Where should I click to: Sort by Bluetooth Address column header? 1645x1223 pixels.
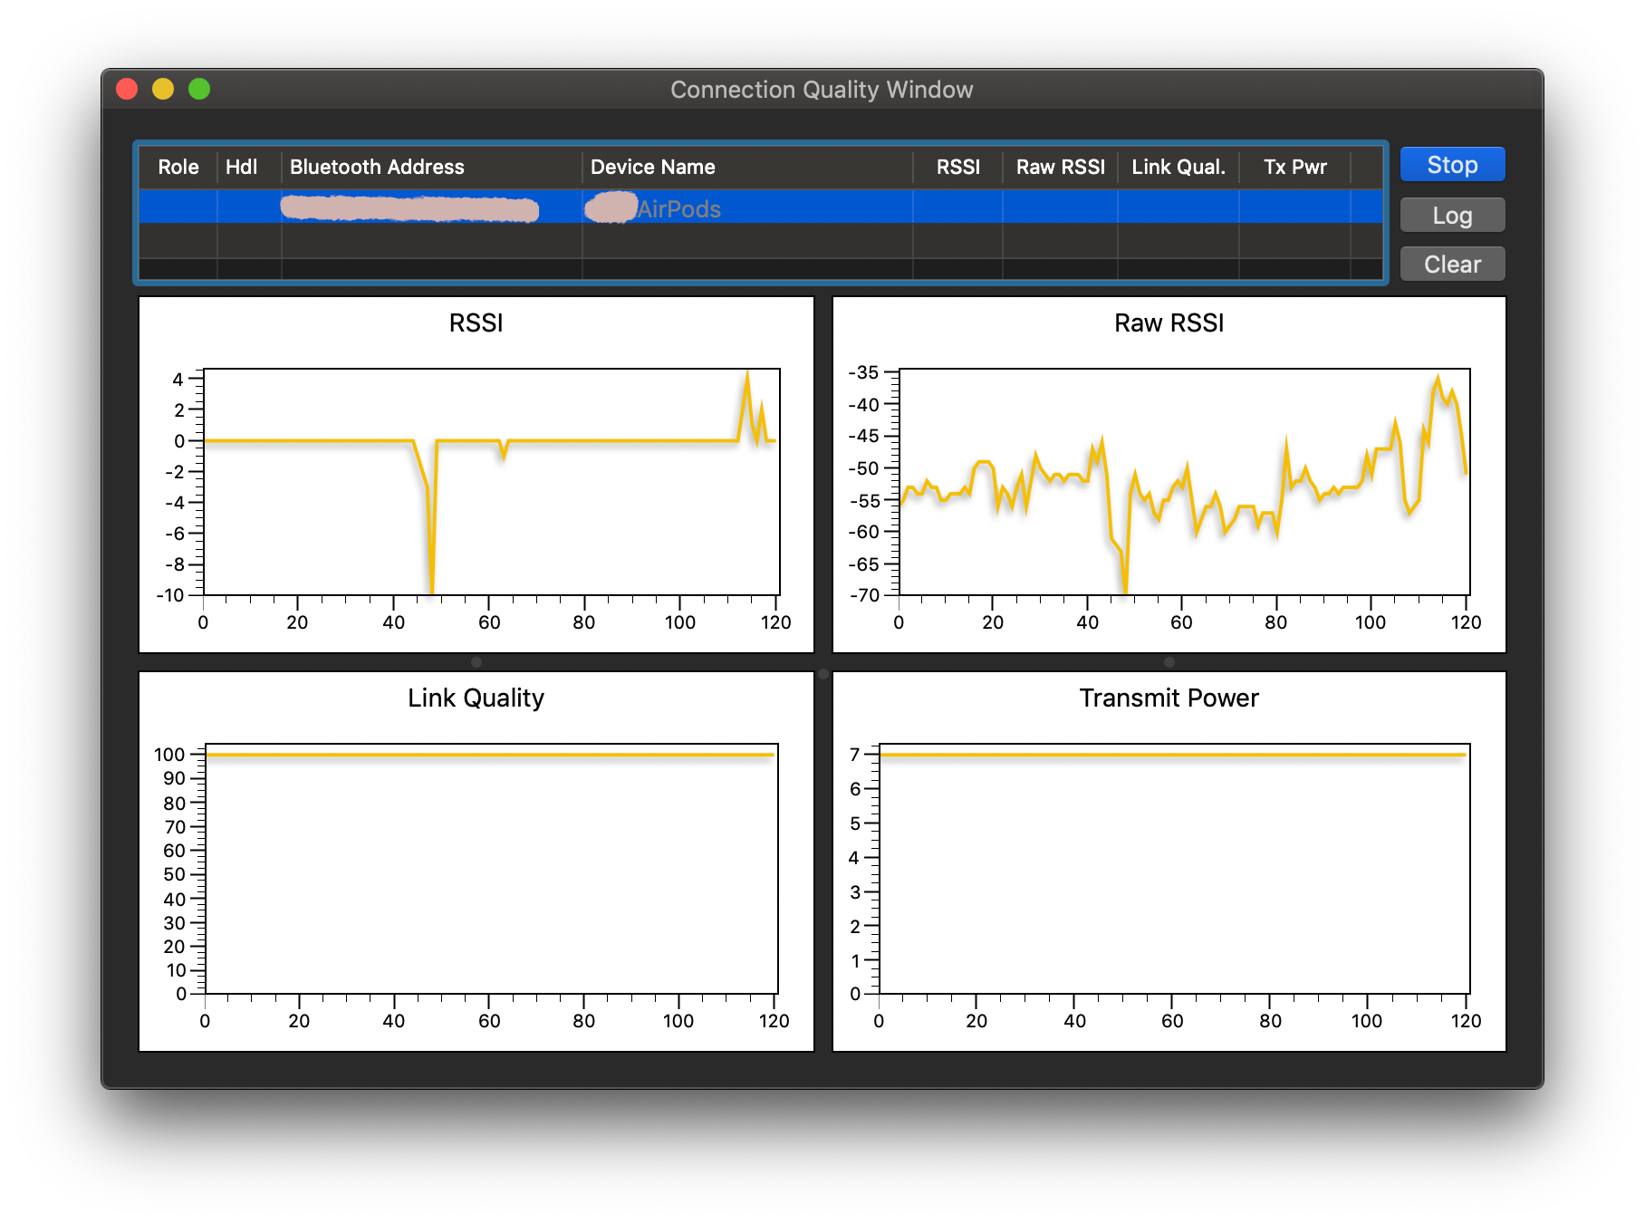(x=377, y=168)
